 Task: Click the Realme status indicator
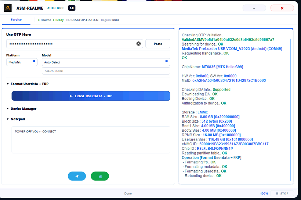tap(44, 20)
